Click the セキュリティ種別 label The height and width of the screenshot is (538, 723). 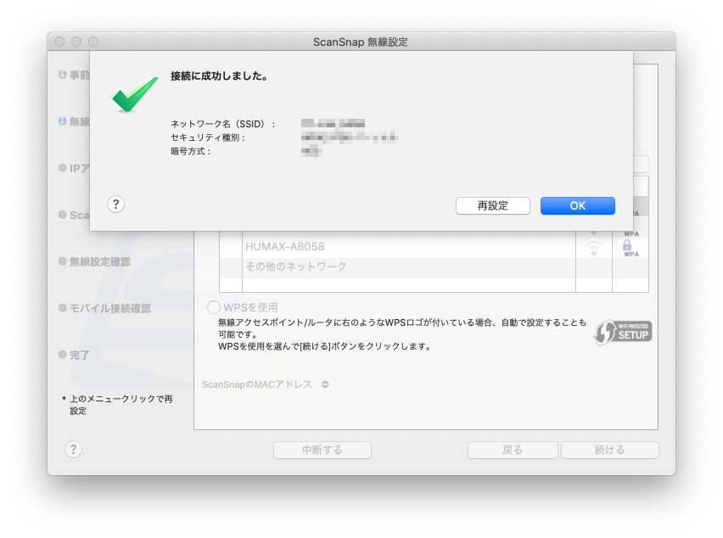coord(208,137)
